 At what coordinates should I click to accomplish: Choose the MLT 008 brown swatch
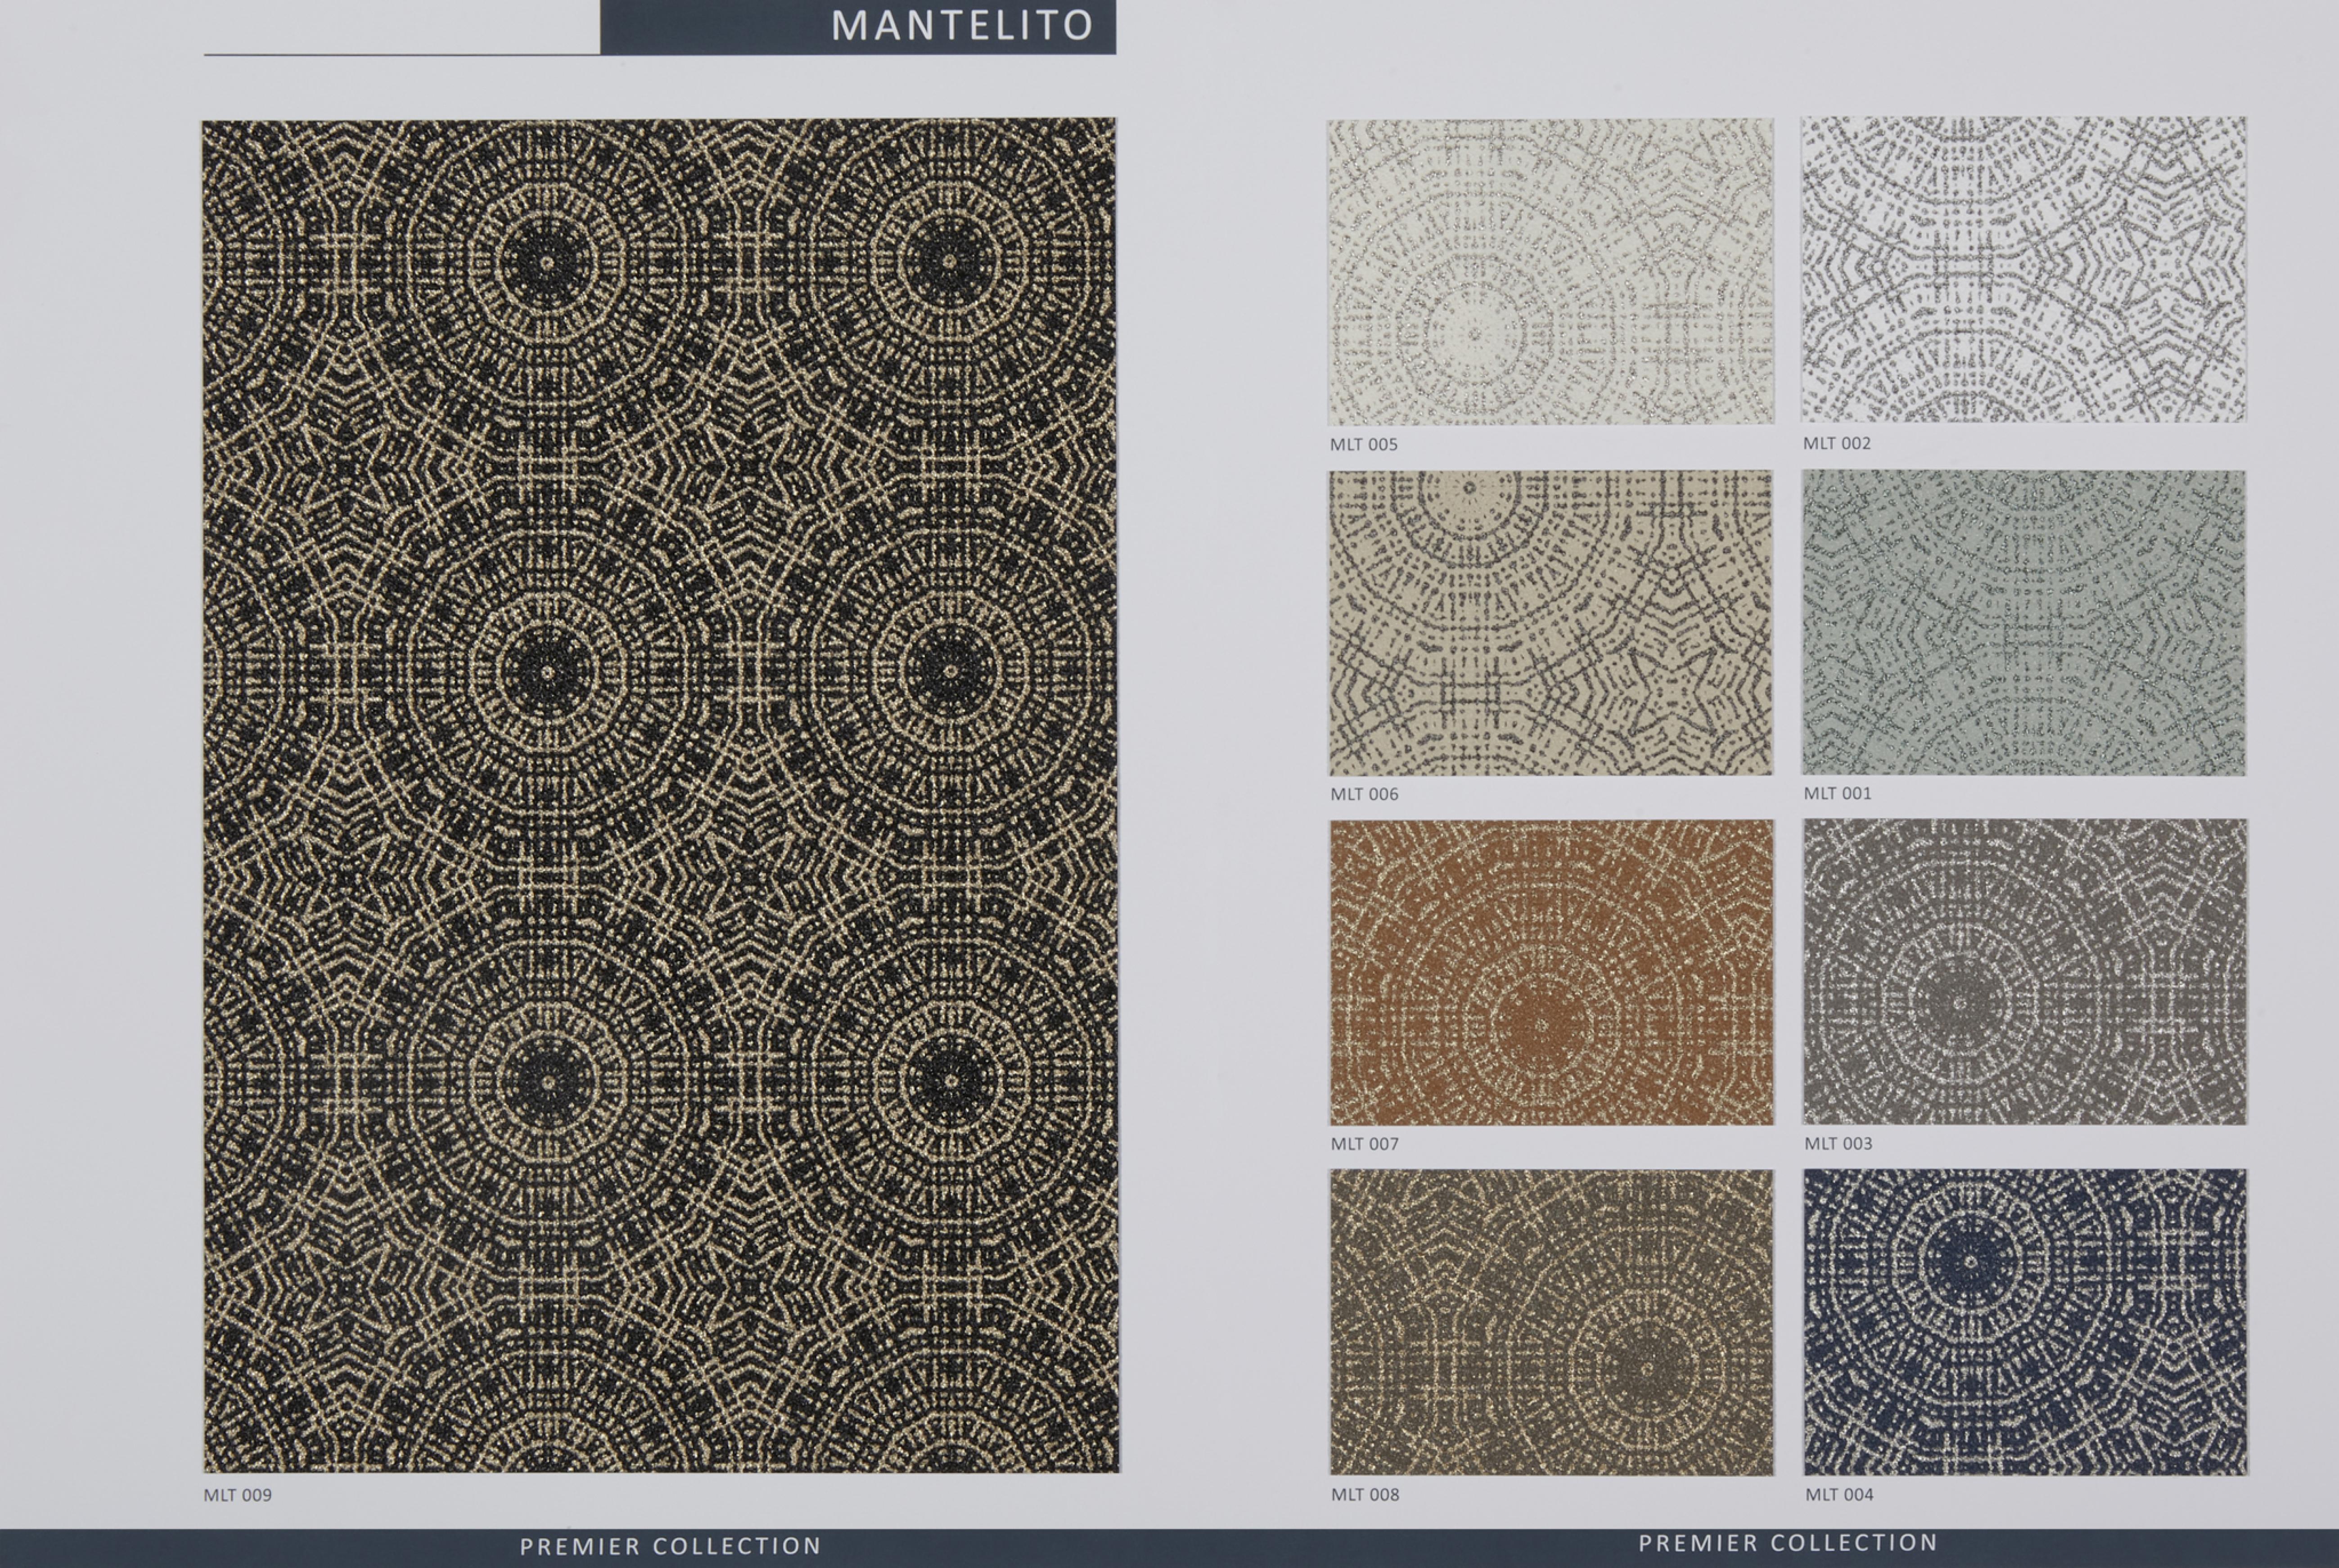1551,1322
